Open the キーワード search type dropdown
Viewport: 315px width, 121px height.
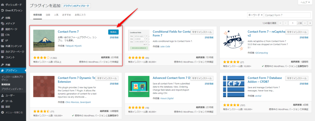[255, 15]
